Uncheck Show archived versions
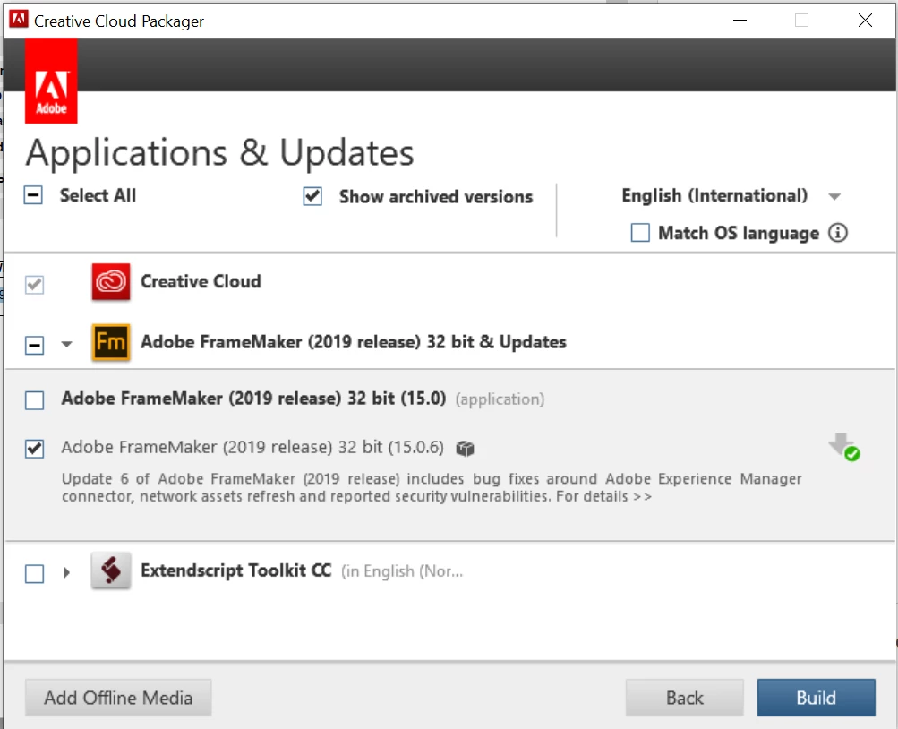The height and width of the screenshot is (729, 898). coord(312,196)
